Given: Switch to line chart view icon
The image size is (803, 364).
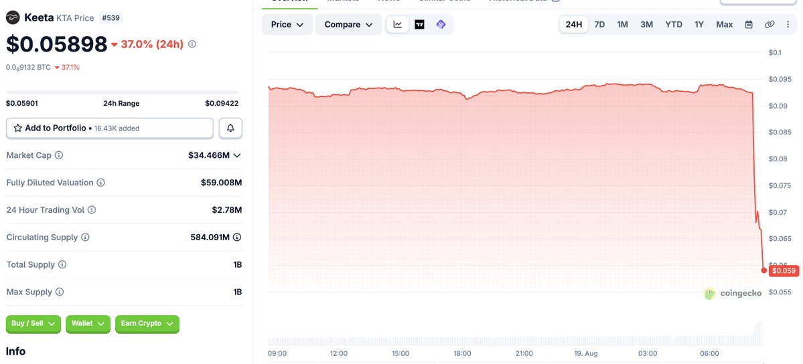Looking at the screenshot, I should 397,25.
